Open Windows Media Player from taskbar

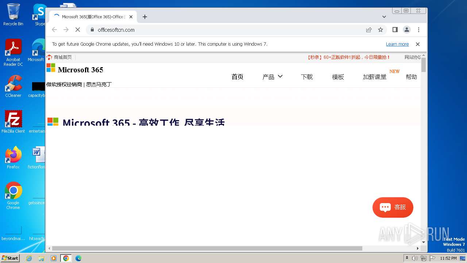pyautogui.click(x=54, y=258)
